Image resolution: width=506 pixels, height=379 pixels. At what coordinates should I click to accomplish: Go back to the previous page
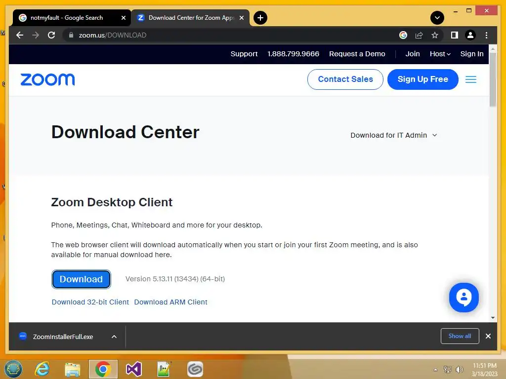pyautogui.click(x=20, y=35)
